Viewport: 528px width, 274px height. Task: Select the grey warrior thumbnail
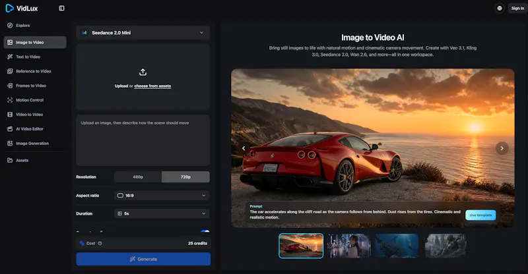coord(445,246)
